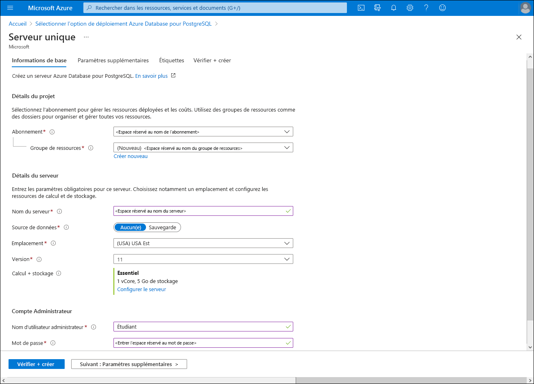Image resolution: width=534 pixels, height=384 pixels.
Task: Open the ellipsis menu next to Serveur unique
Action: coord(86,37)
